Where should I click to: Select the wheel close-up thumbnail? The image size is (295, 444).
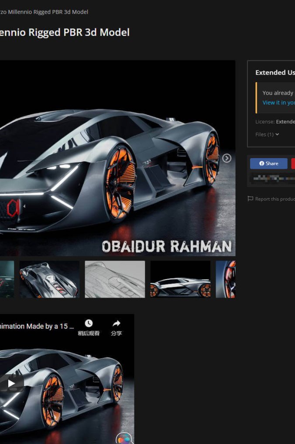(226, 279)
